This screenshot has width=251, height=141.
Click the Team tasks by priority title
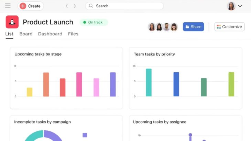pyautogui.click(x=154, y=54)
